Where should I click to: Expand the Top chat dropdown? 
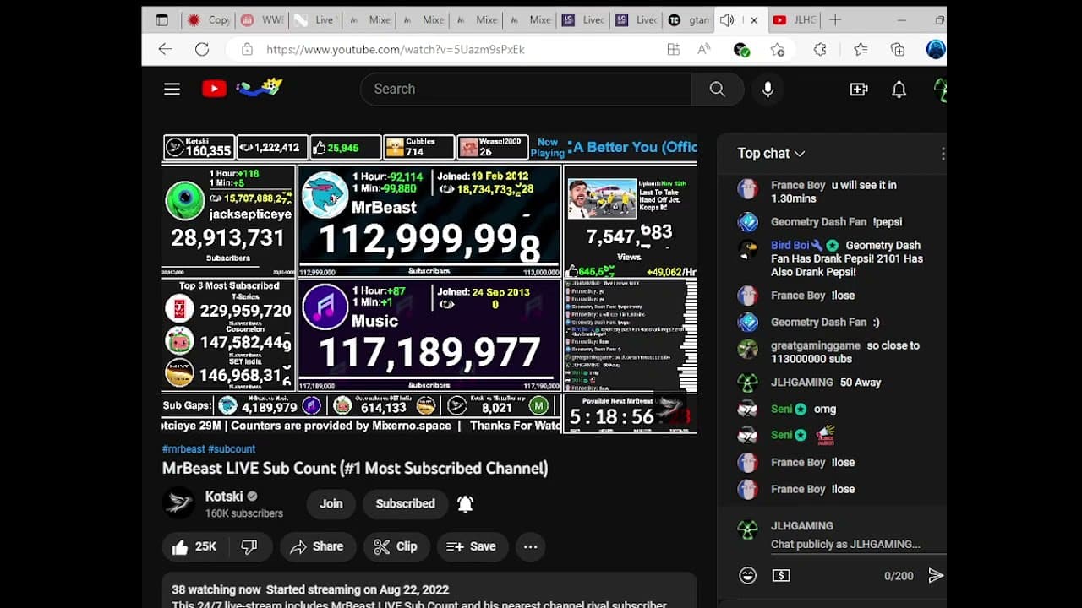pos(771,153)
